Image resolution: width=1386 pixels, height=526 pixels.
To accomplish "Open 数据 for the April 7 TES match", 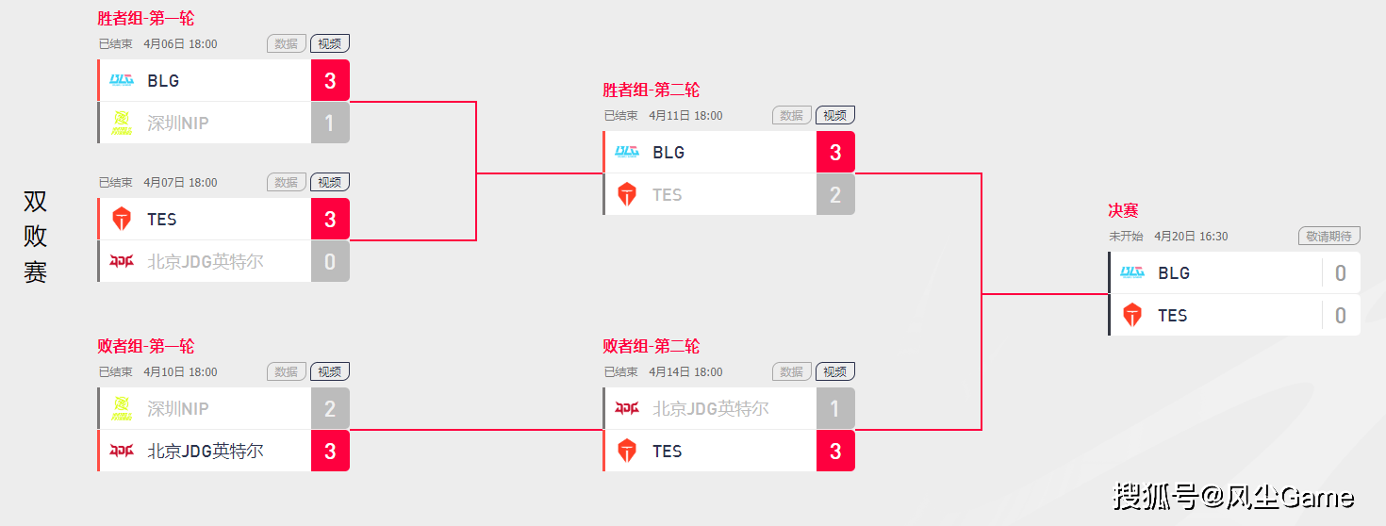I will click(x=287, y=182).
